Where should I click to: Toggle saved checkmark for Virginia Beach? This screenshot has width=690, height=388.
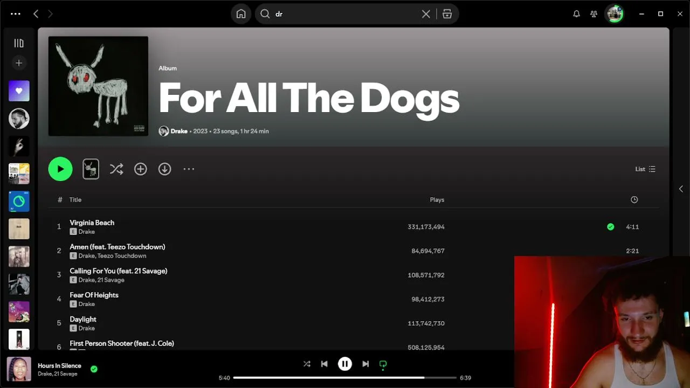[x=611, y=227]
